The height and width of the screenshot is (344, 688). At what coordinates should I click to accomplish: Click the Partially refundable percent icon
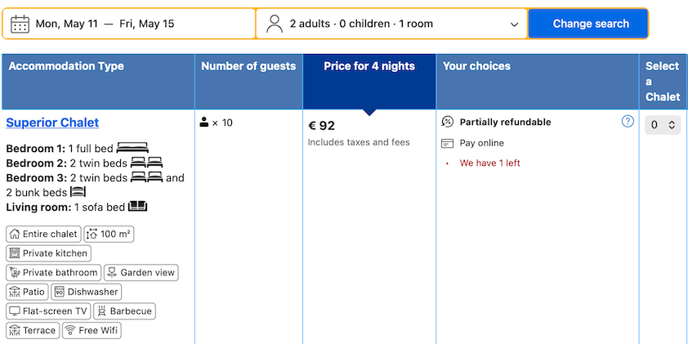tap(447, 122)
